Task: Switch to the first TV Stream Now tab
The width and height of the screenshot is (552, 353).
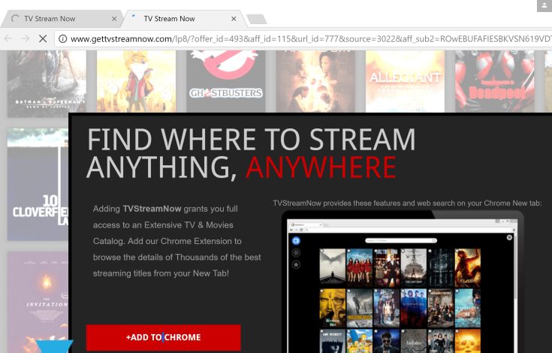Action: coord(62,19)
